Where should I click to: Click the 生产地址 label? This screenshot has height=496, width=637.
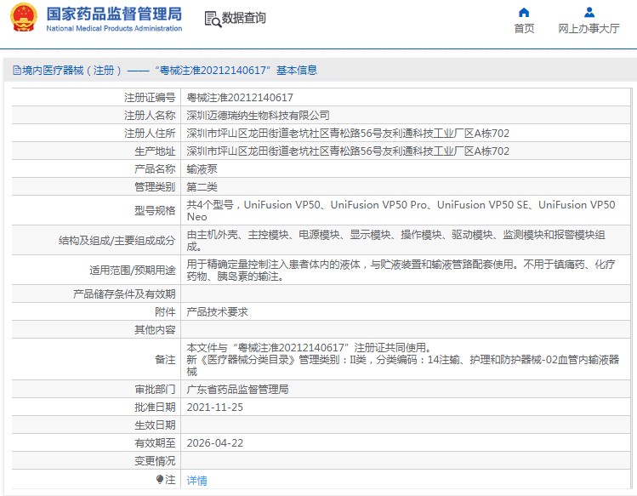(155, 151)
